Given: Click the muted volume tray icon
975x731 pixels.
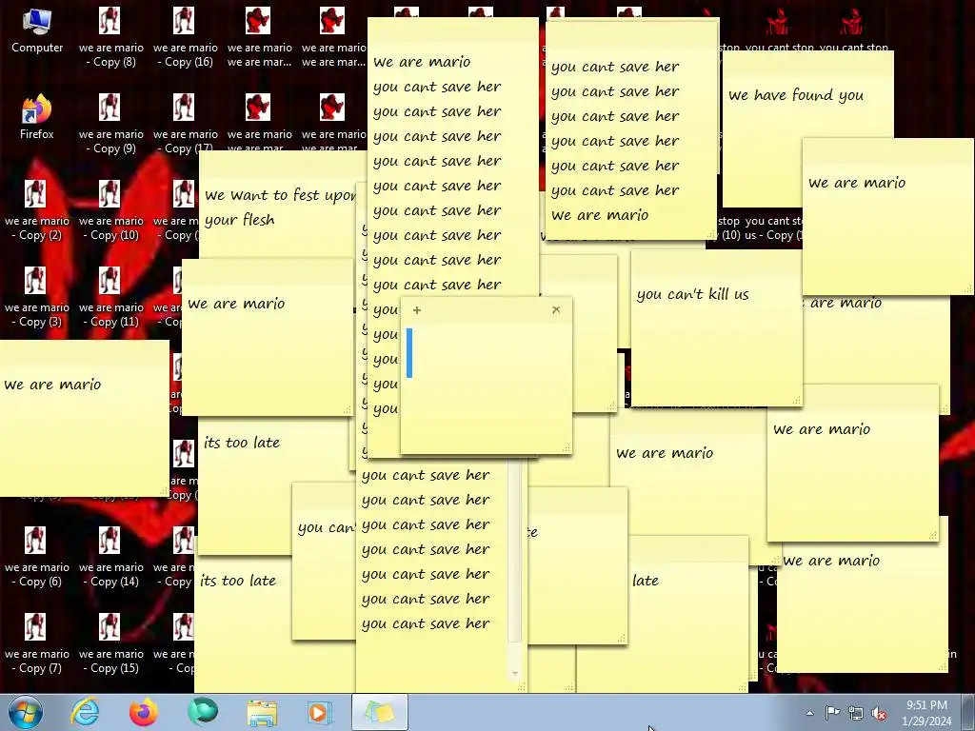Looking at the screenshot, I should [879, 714].
